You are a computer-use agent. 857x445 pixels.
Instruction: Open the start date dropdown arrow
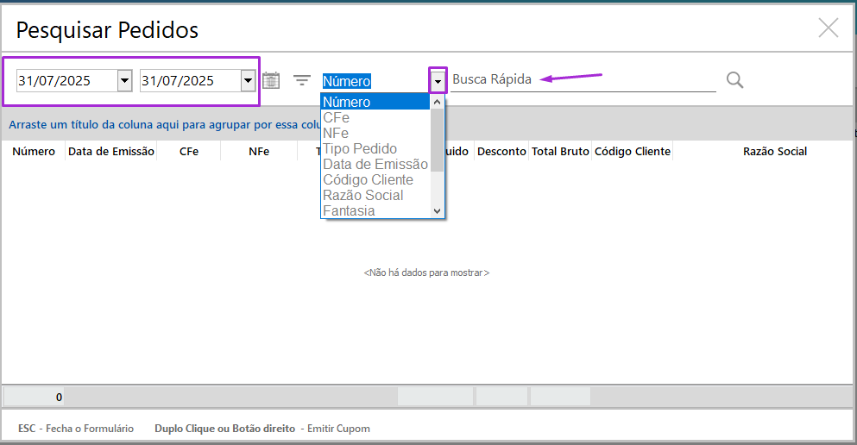pyautogui.click(x=124, y=80)
